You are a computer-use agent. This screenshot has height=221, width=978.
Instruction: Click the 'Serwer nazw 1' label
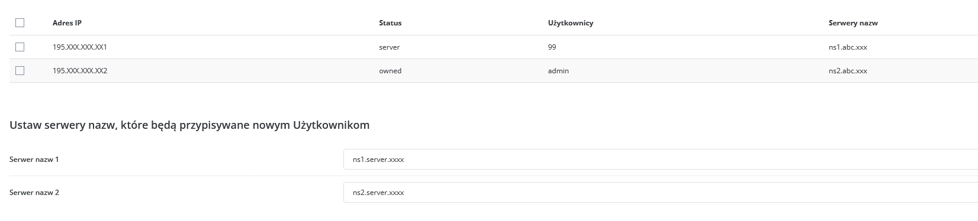point(34,160)
